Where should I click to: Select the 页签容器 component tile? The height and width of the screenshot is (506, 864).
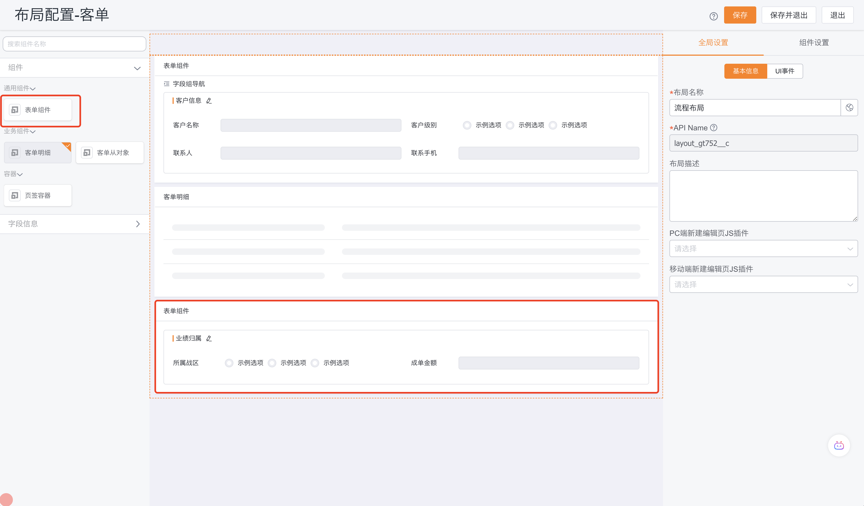38,195
